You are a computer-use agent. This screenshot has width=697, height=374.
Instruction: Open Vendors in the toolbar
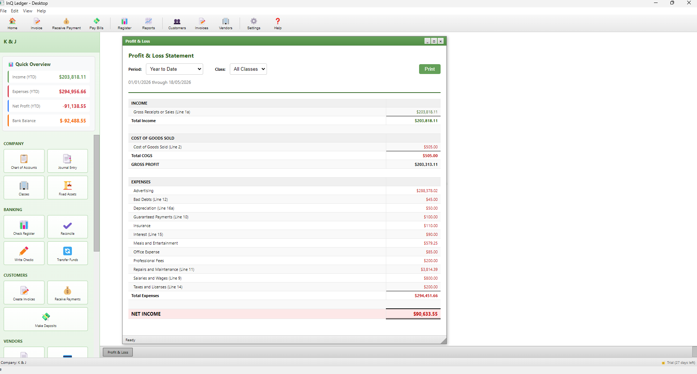click(225, 24)
